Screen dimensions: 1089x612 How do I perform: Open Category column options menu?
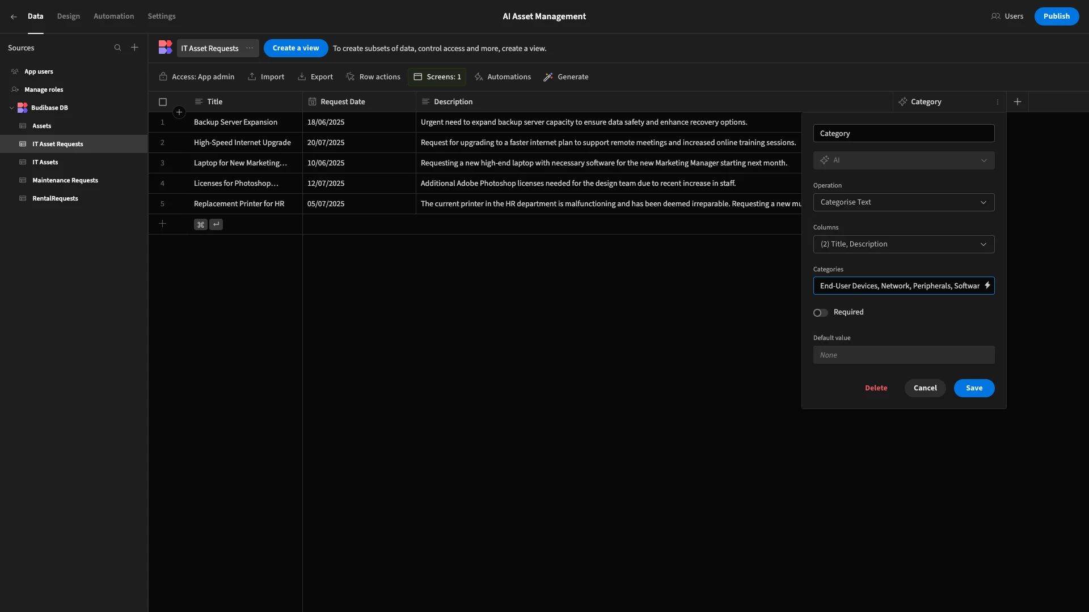997,102
